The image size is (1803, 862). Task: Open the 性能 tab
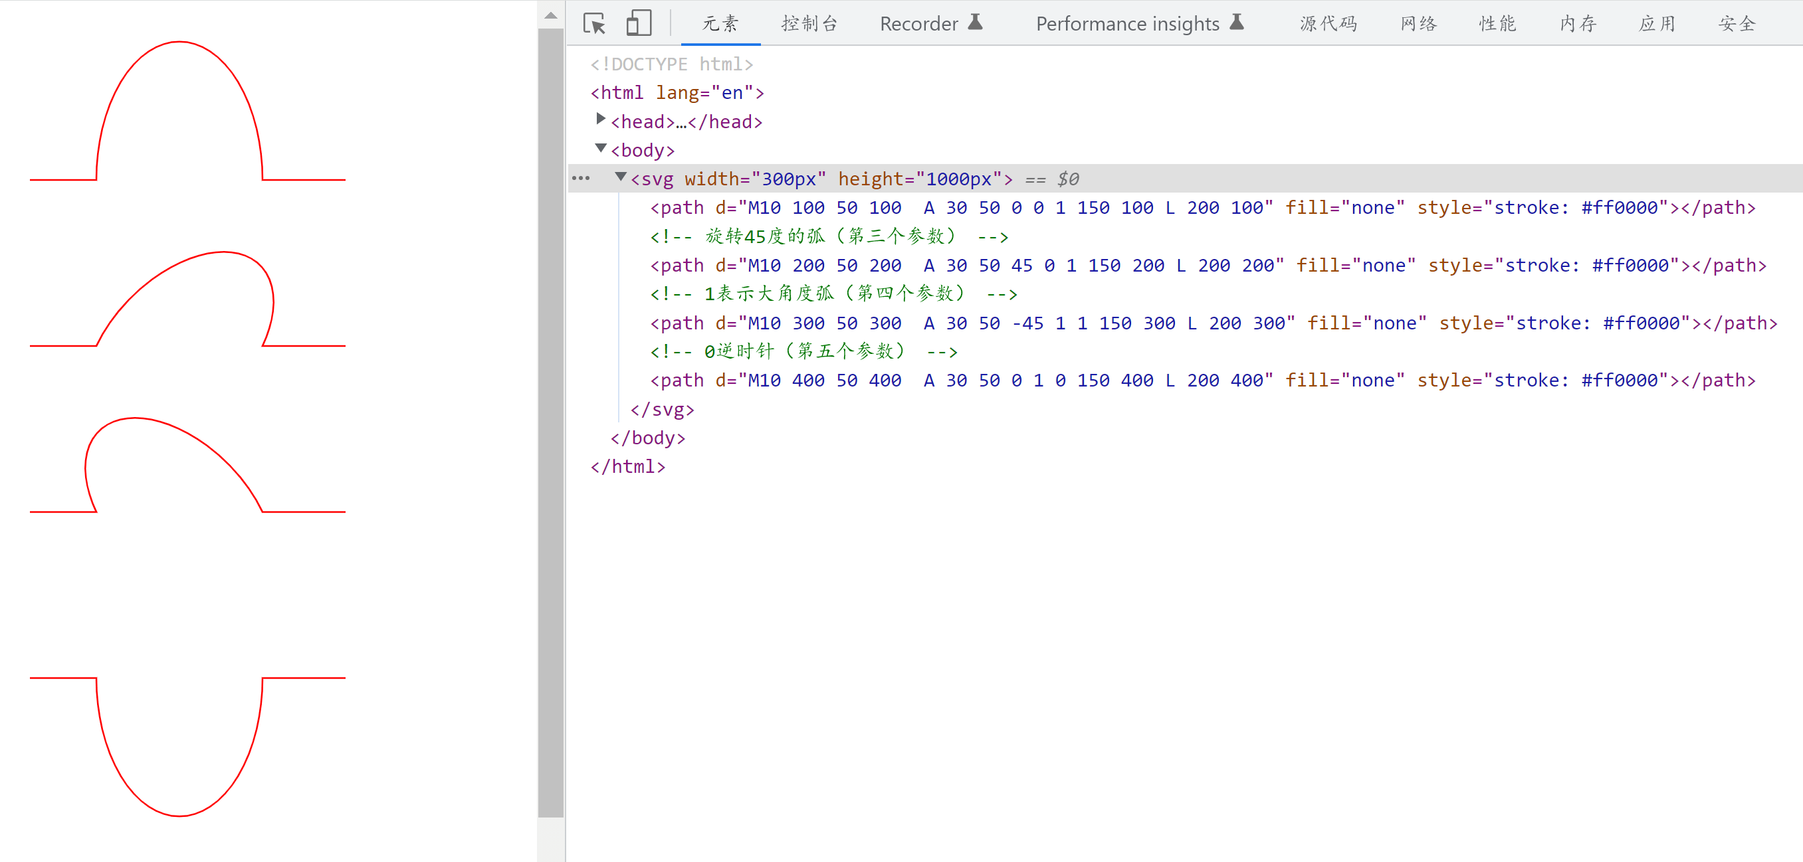coord(1497,24)
